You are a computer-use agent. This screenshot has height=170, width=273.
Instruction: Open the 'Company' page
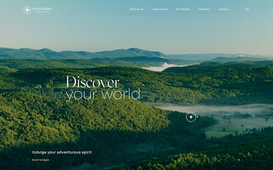coord(204,9)
